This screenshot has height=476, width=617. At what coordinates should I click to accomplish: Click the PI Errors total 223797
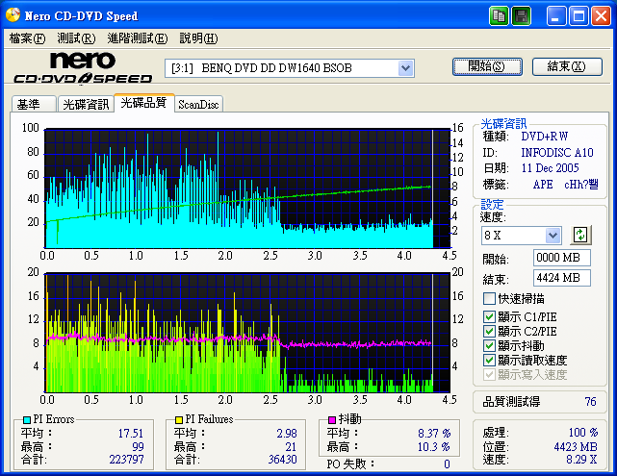point(126,460)
